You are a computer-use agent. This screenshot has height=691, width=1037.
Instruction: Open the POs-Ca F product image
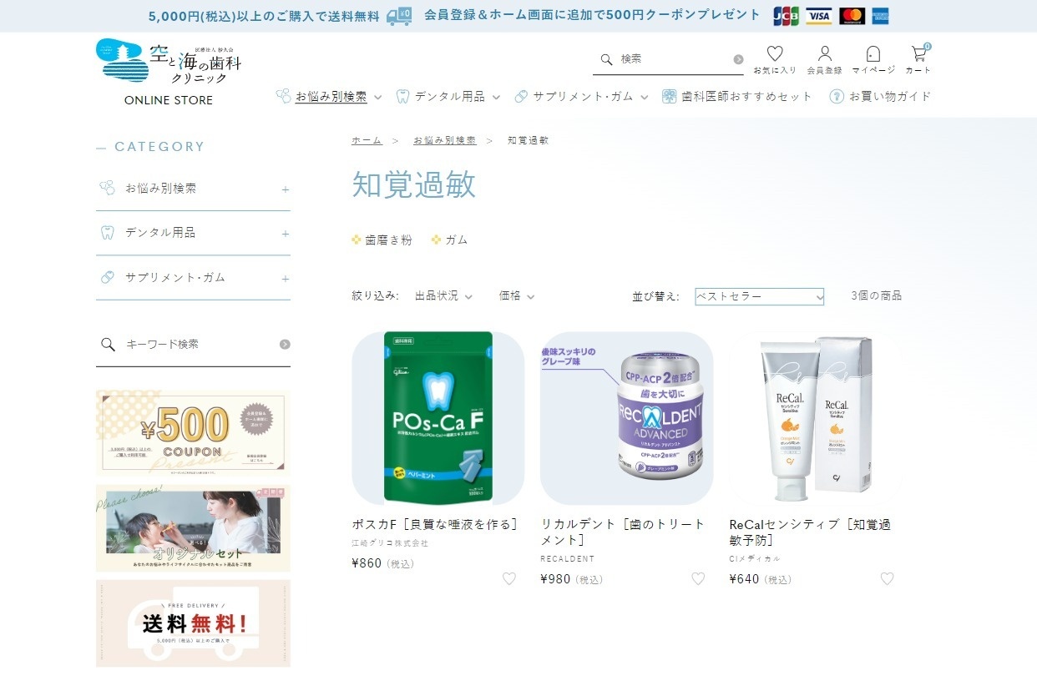click(438, 418)
